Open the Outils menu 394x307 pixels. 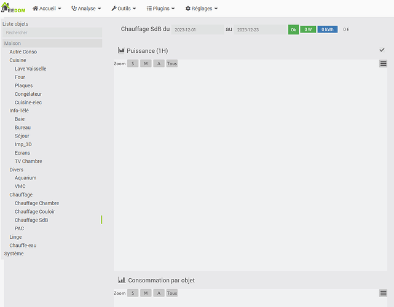point(124,9)
